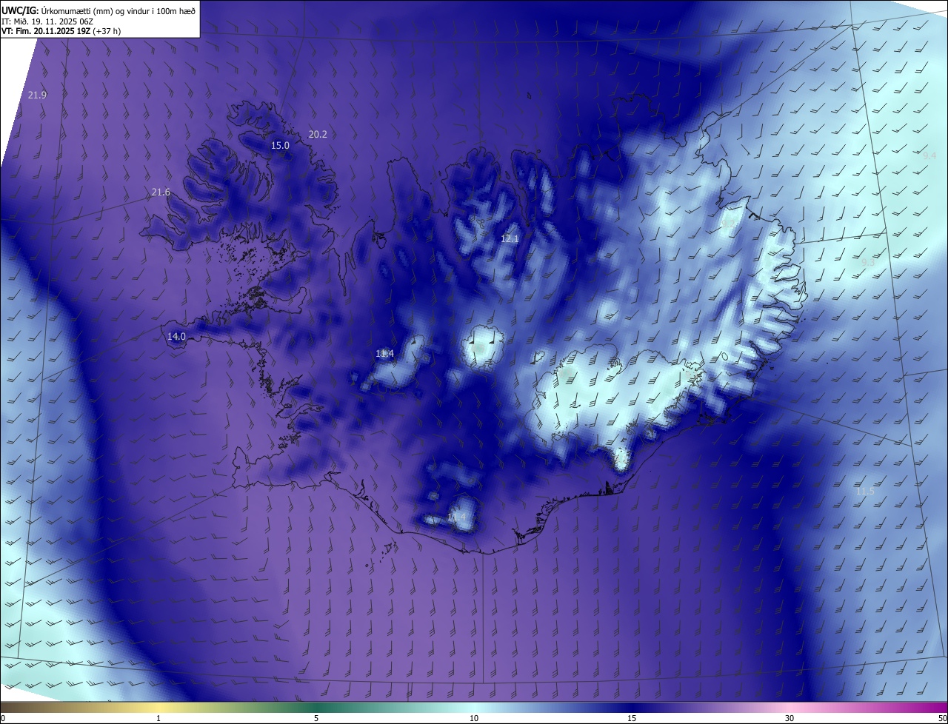Pick the pink colour bar section above 30
The image size is (948, 724).
tap(790, 707)
